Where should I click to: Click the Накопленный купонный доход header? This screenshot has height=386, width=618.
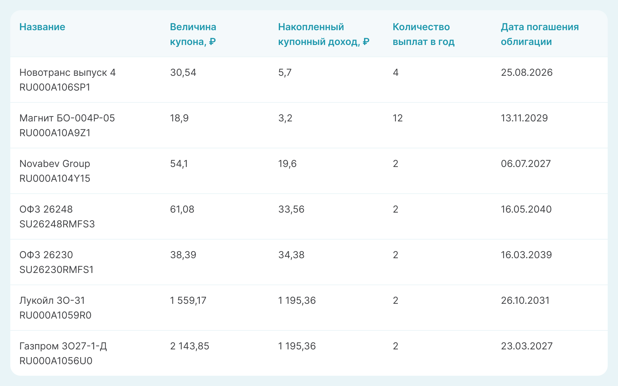[323, 34]
